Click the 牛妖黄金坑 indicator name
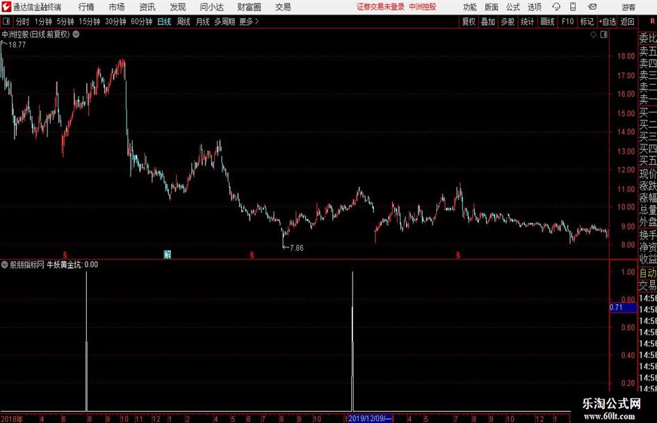 coord(64,265)
